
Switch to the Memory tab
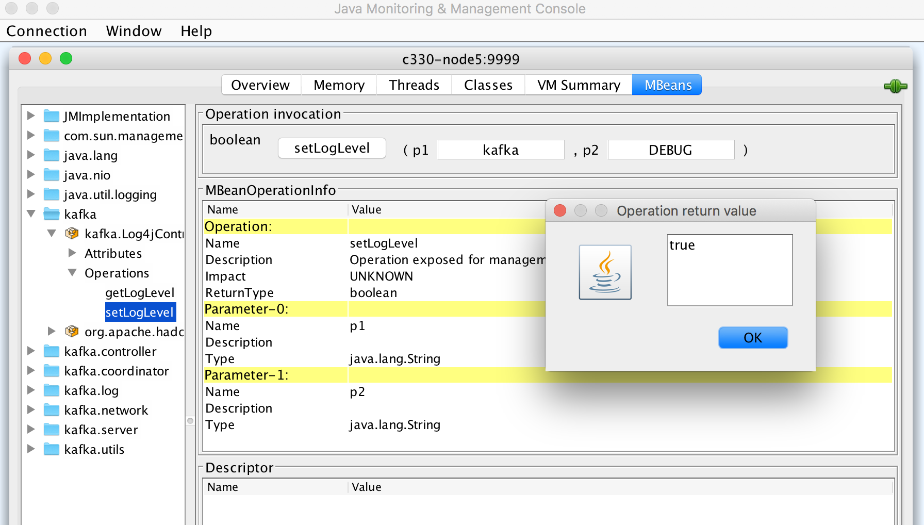point(338,85)
